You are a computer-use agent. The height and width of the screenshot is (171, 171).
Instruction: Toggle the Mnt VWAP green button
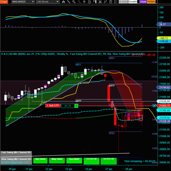40,161
